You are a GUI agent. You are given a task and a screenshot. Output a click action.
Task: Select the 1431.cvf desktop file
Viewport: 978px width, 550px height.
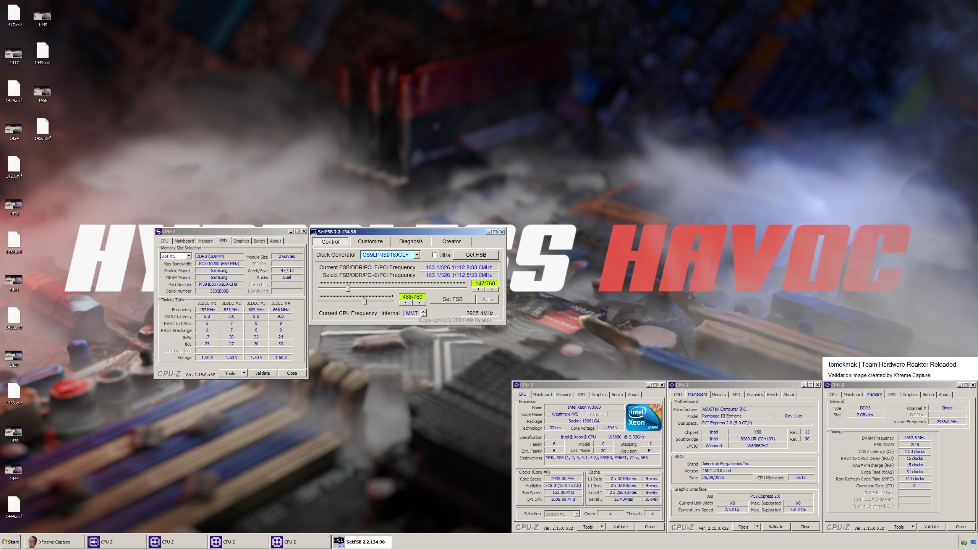click(14, 242)
